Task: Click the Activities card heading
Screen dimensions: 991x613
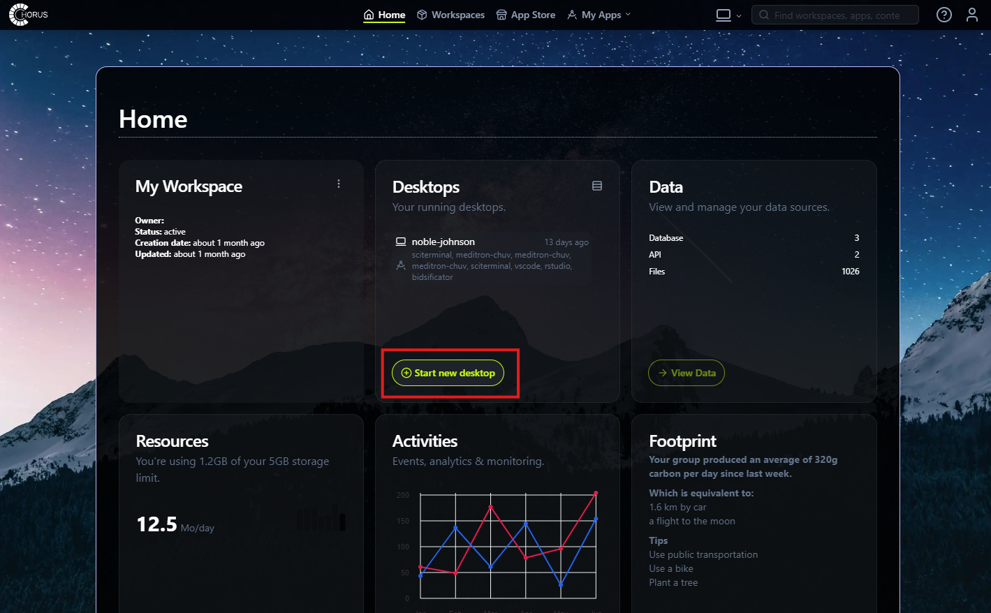Action: 425,441
